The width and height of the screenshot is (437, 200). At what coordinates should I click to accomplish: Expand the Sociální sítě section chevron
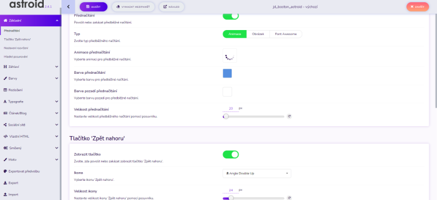coord(57,125)
